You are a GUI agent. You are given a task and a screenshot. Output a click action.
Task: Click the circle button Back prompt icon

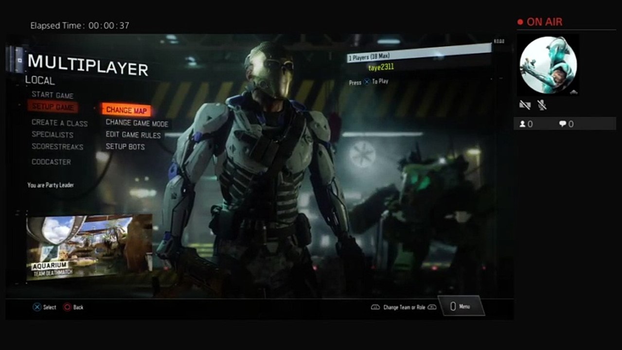click(68, 307)
